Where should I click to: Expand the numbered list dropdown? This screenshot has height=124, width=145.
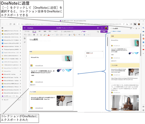click(x=63, y=35)
